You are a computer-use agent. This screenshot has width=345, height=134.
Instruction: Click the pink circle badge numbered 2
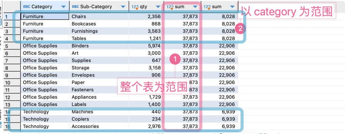(x=240, y=28)
